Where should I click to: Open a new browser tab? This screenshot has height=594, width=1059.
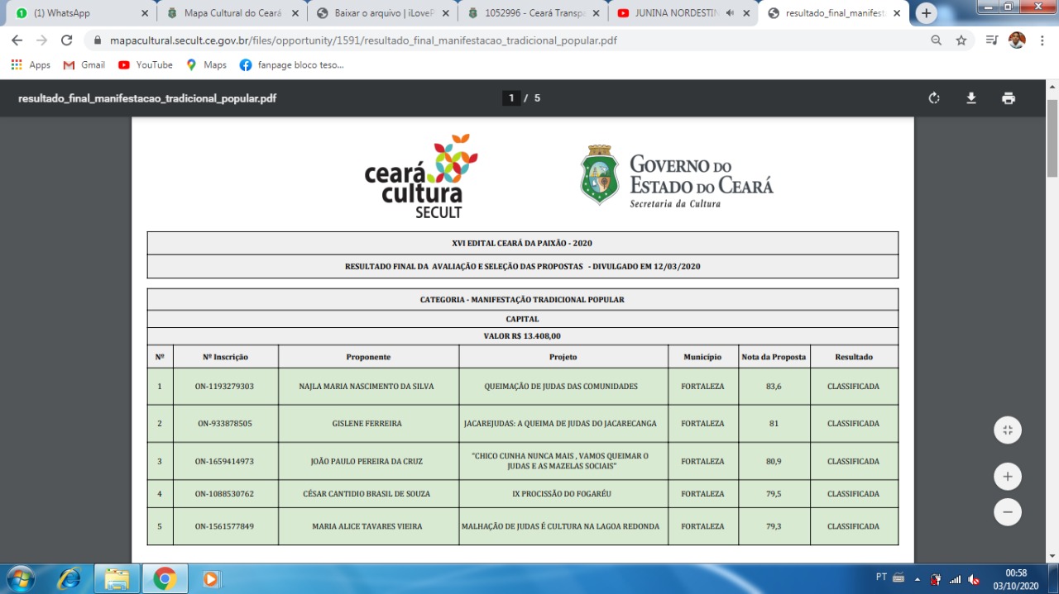click(x=926, y=13)
